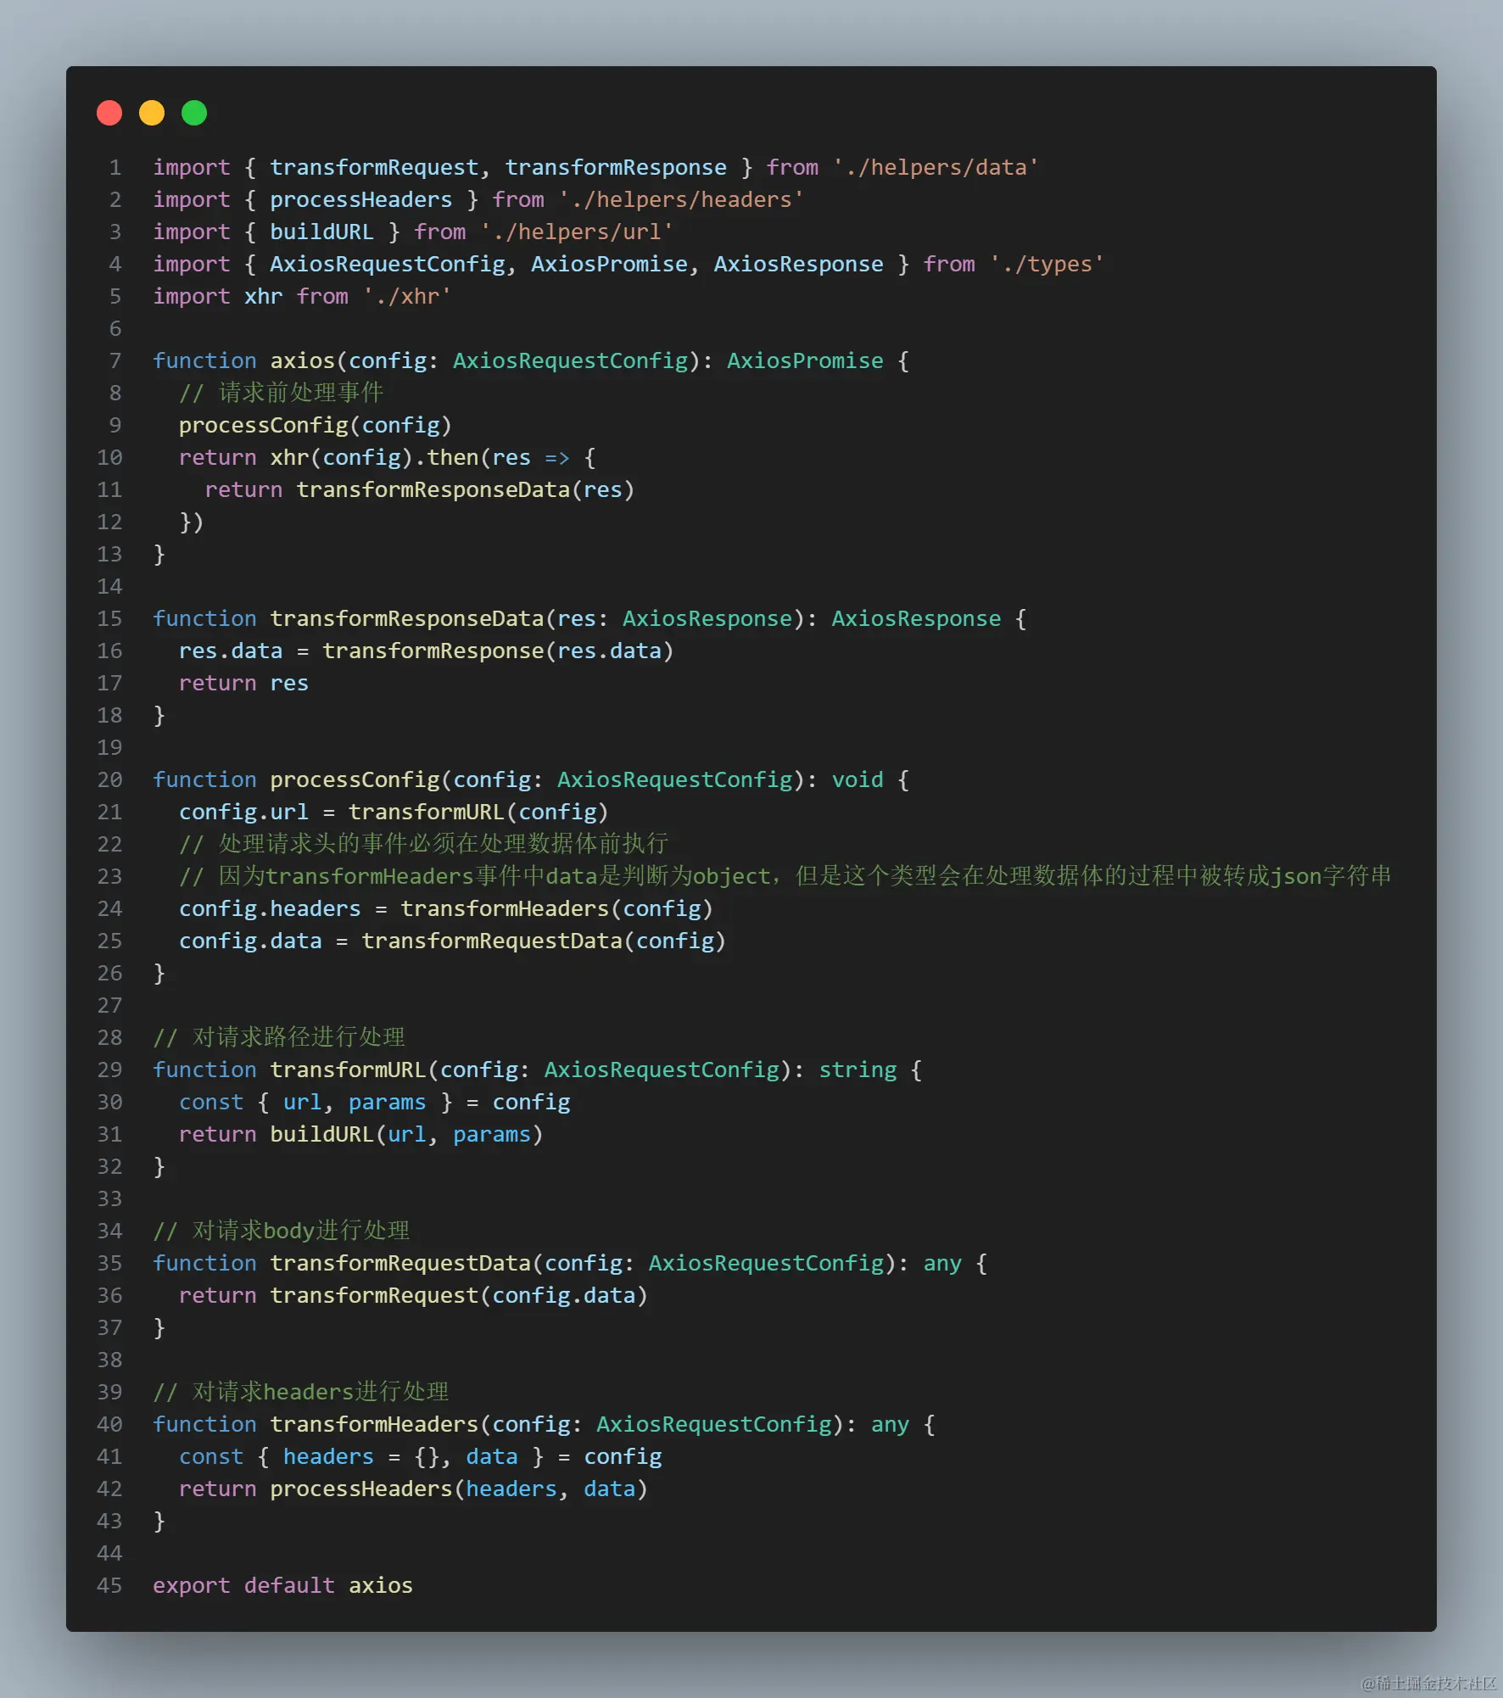
Task: Select the transformURL function name
Action: point(349,1070)
